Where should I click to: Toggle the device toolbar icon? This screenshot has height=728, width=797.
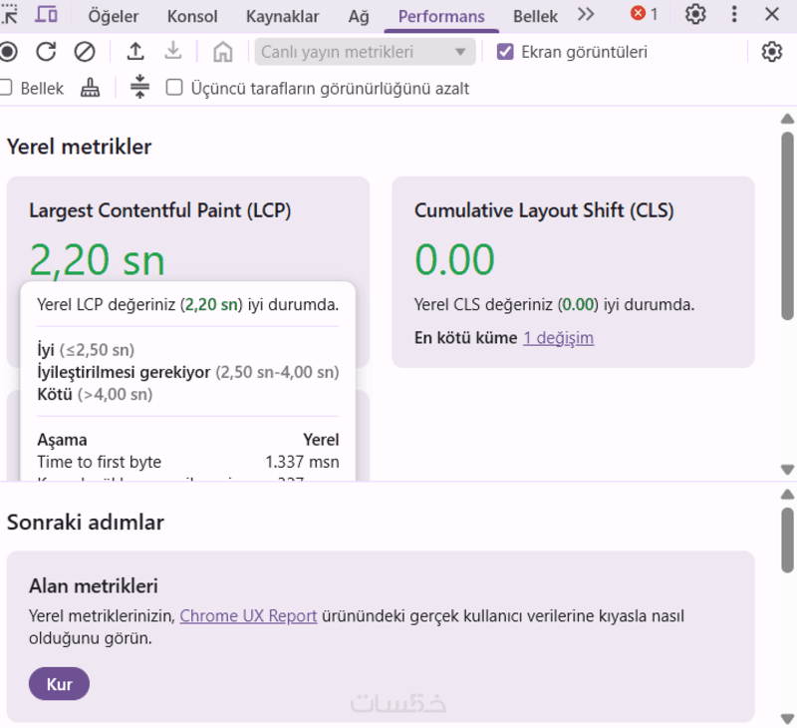tap(46, 14)
